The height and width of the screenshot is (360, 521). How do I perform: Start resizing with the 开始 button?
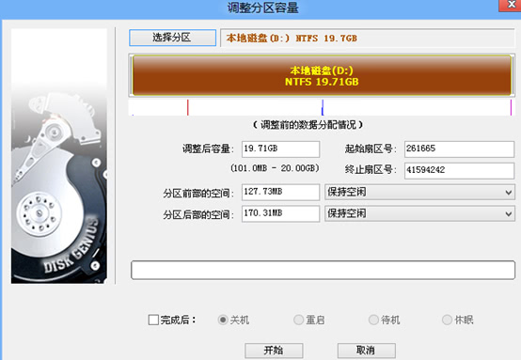coord(274,351)
